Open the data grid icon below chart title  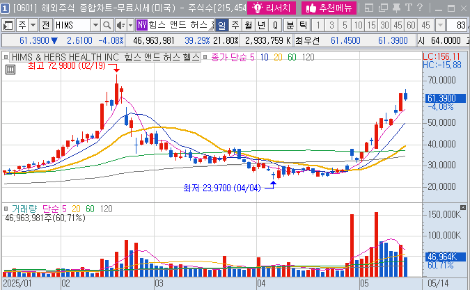coord(10,70)
